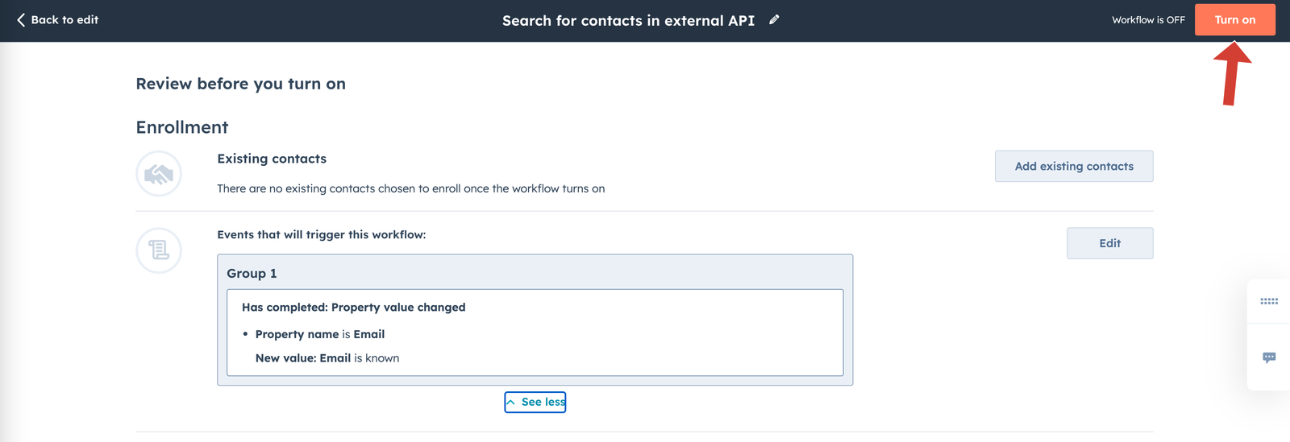Click Add existing contacts button

1073,167
